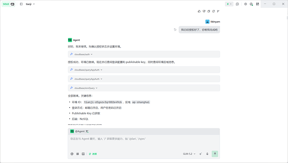Open the lightning bolt quick menu
The image size is (288, 163).
(229, 4)
